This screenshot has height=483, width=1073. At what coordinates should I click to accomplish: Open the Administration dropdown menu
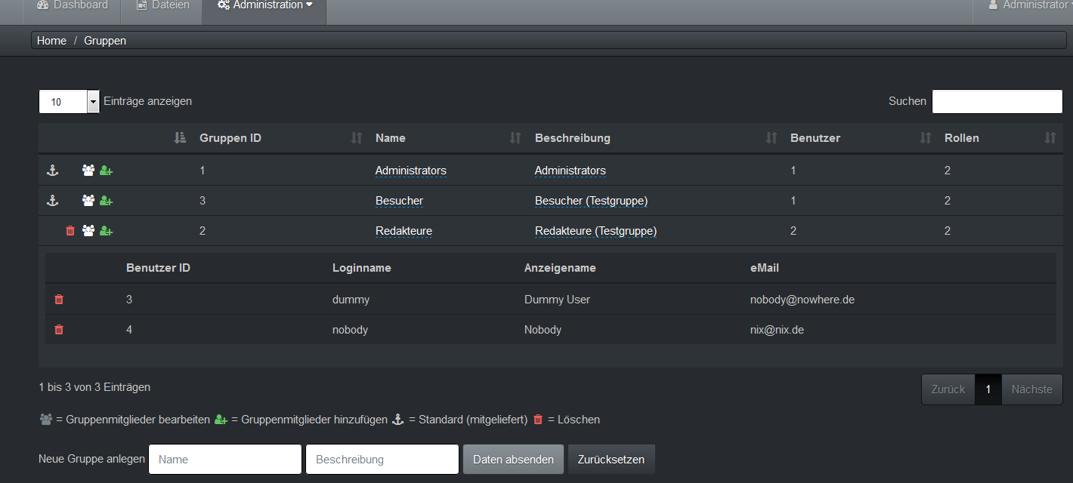point(264,5)
